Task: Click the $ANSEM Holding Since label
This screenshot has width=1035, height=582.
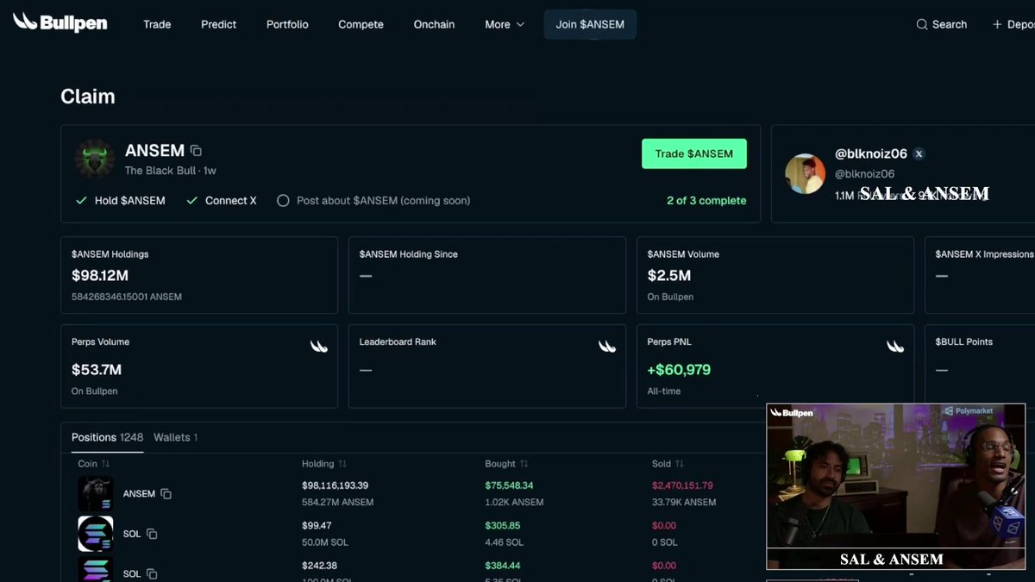Action: [409, 254]
